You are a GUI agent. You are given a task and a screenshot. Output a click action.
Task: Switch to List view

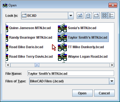pyautogui.click(x=105, y=15)
